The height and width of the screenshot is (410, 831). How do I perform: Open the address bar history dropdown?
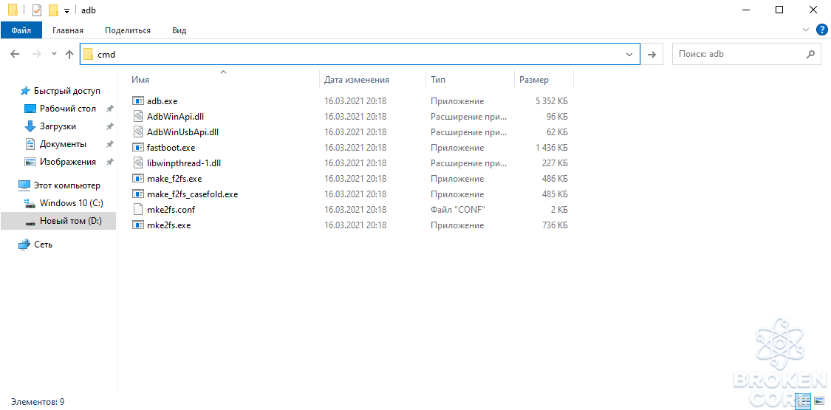629,54
